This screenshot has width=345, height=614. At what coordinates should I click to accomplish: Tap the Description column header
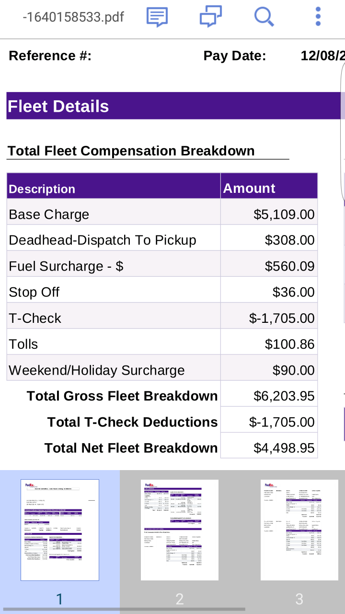click(42, 189)
